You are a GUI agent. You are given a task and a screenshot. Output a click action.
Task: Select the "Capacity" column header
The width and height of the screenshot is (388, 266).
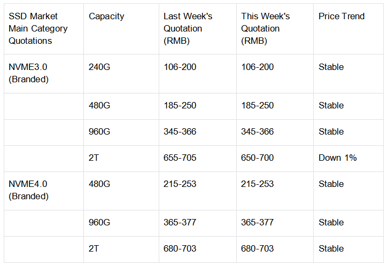click(106, 17)
